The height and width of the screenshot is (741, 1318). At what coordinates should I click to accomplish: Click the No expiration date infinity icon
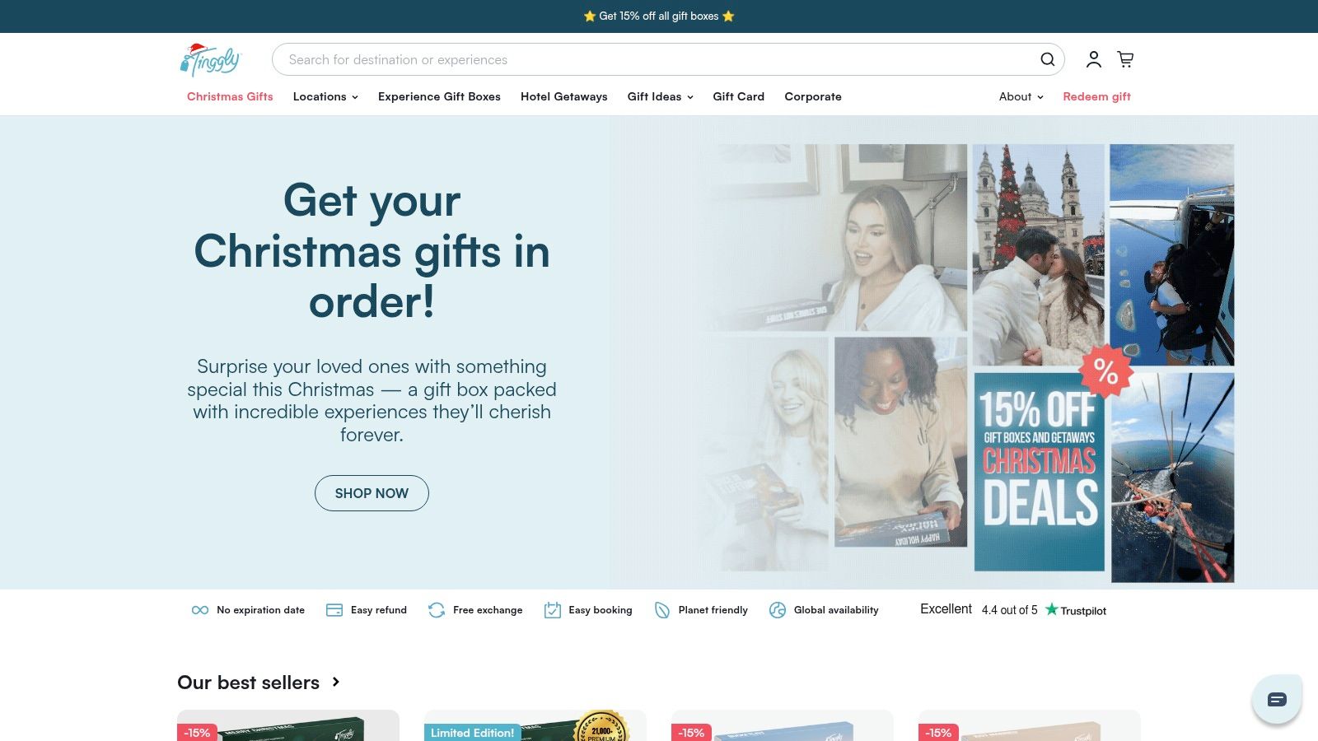click(x=200, y=610)
